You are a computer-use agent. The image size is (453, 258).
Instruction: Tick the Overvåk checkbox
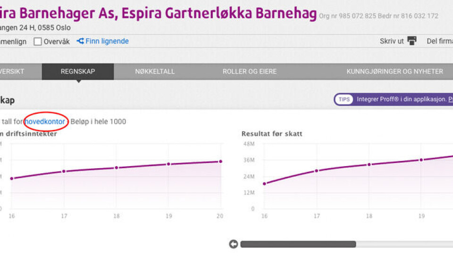[38, 41]
